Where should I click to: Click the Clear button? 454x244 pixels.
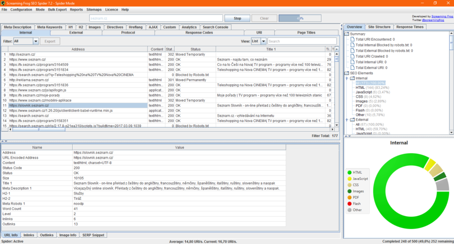point(264,18)
